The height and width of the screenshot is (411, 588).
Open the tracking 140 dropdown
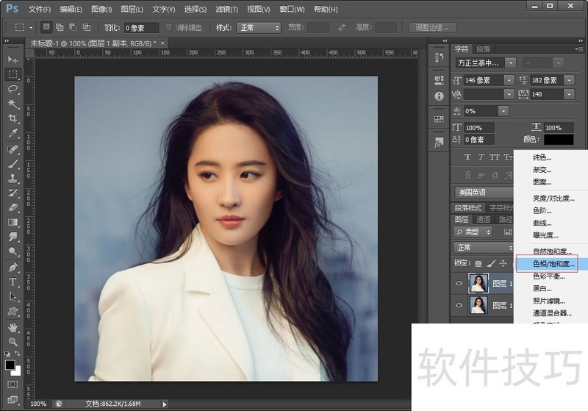[x=569, y=94]
